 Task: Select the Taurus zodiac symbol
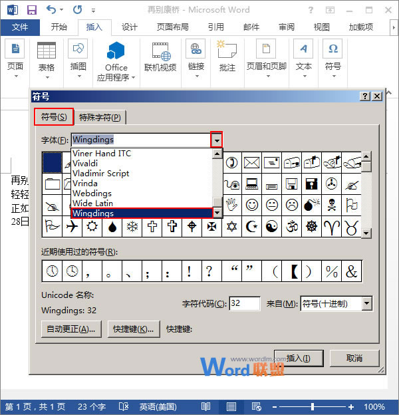pos(351,227)
